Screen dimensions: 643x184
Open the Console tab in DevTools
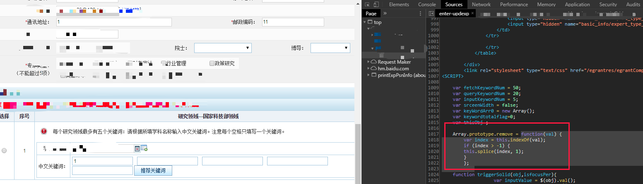click(x=427, y=5)
